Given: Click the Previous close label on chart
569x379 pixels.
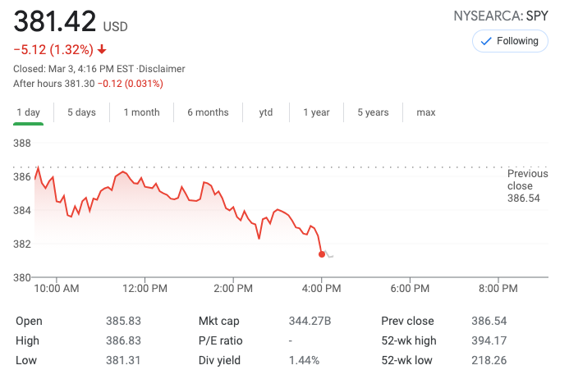Looking at the screenshot, I should tap(527, 185).
